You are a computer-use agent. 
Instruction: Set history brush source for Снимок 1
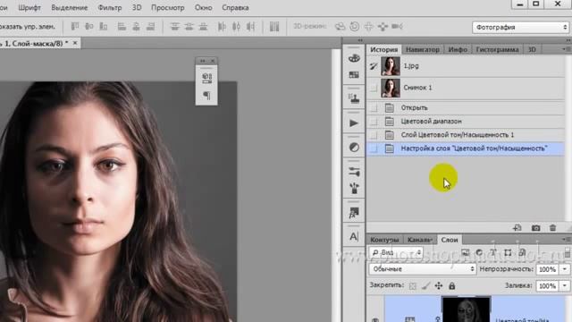coord(374,88)
